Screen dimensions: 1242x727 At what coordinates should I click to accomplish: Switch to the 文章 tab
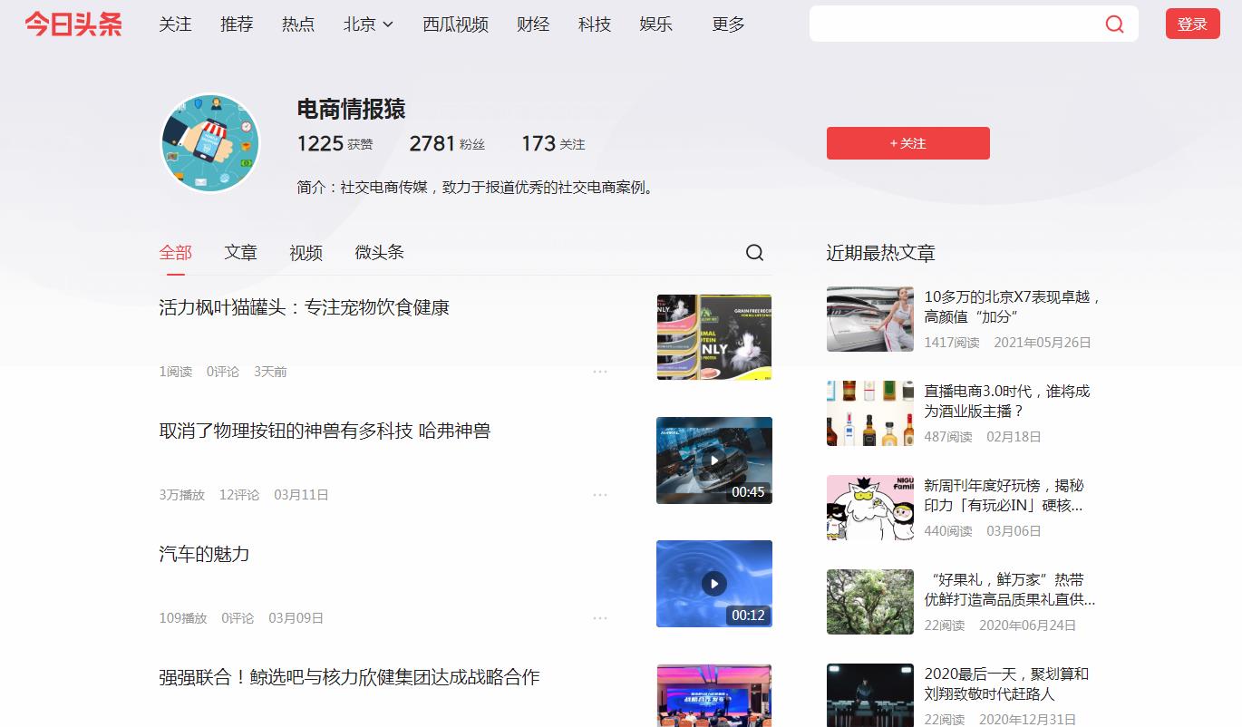click(x=240, y=253)
